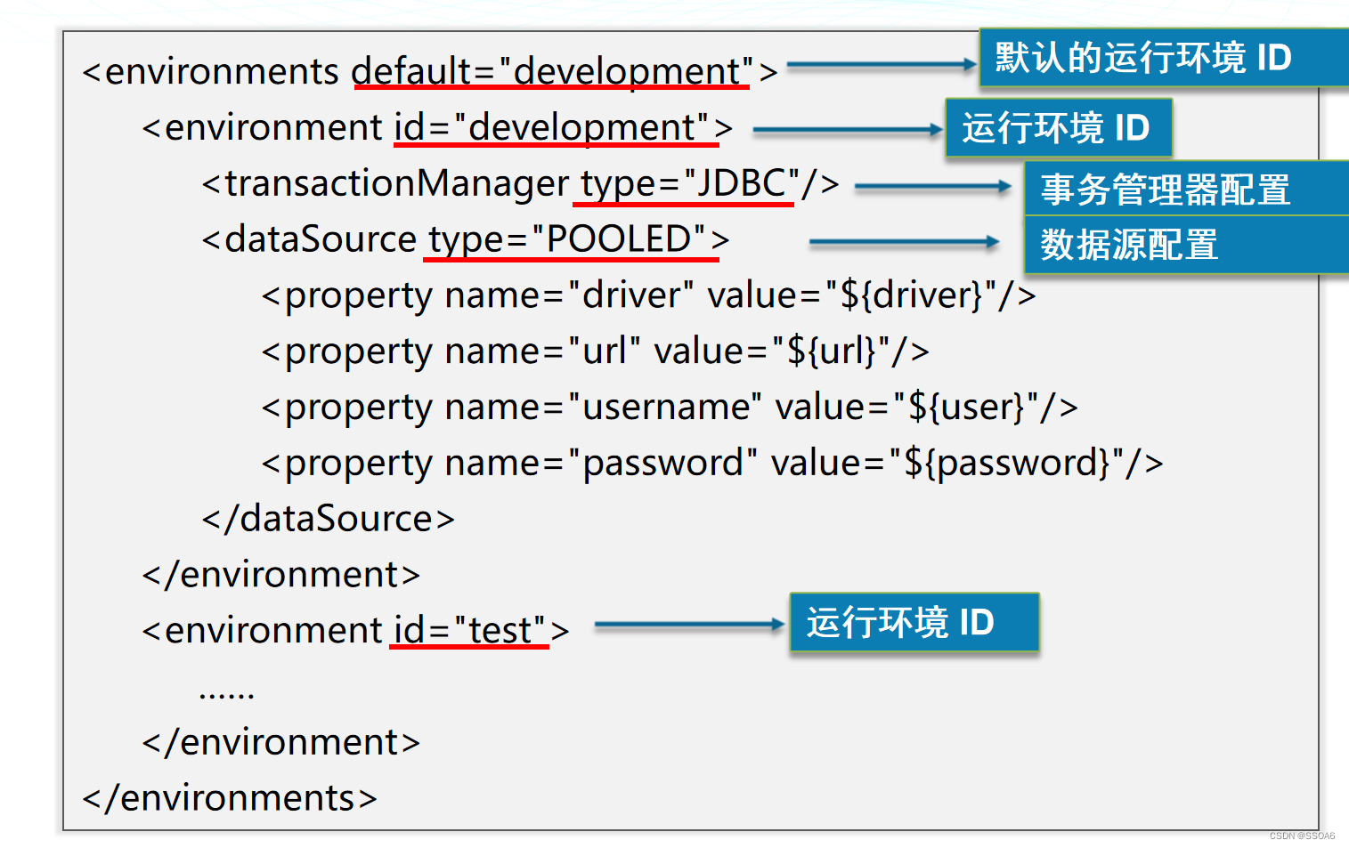Click the property name="url" line
Image resolution: width=1349 pixels, height=848 pixels.
596,351
